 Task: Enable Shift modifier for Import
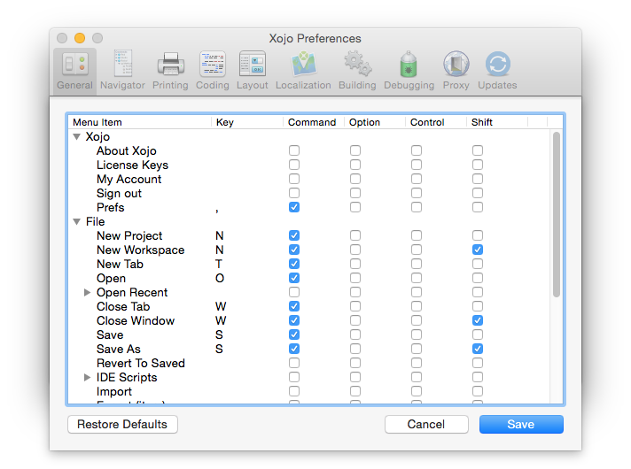tap(478, 391)
